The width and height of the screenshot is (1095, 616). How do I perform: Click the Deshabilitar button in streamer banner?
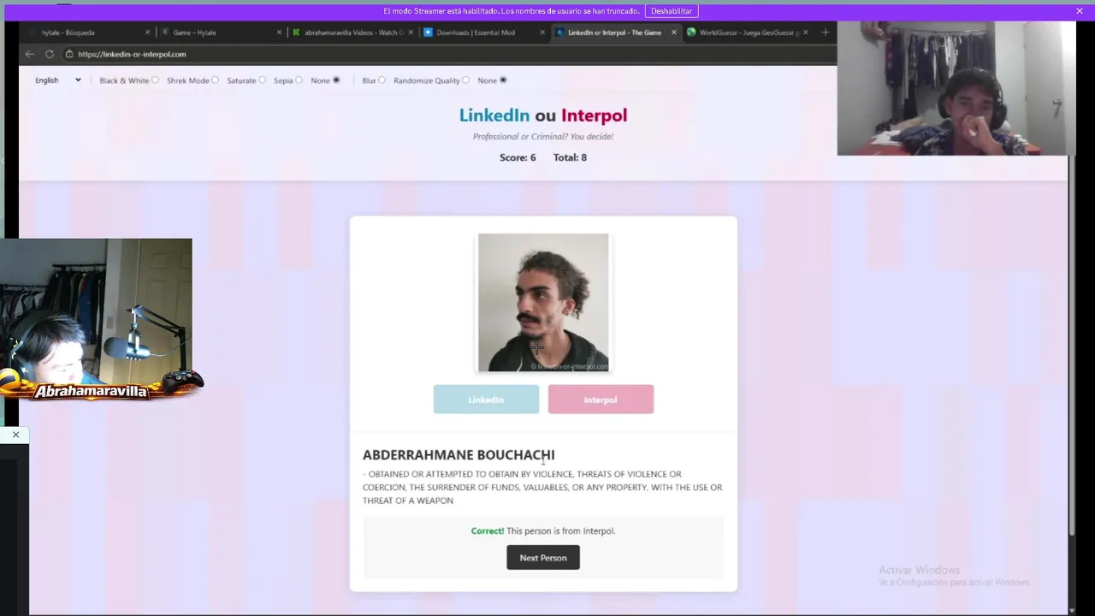coord(672,11)
